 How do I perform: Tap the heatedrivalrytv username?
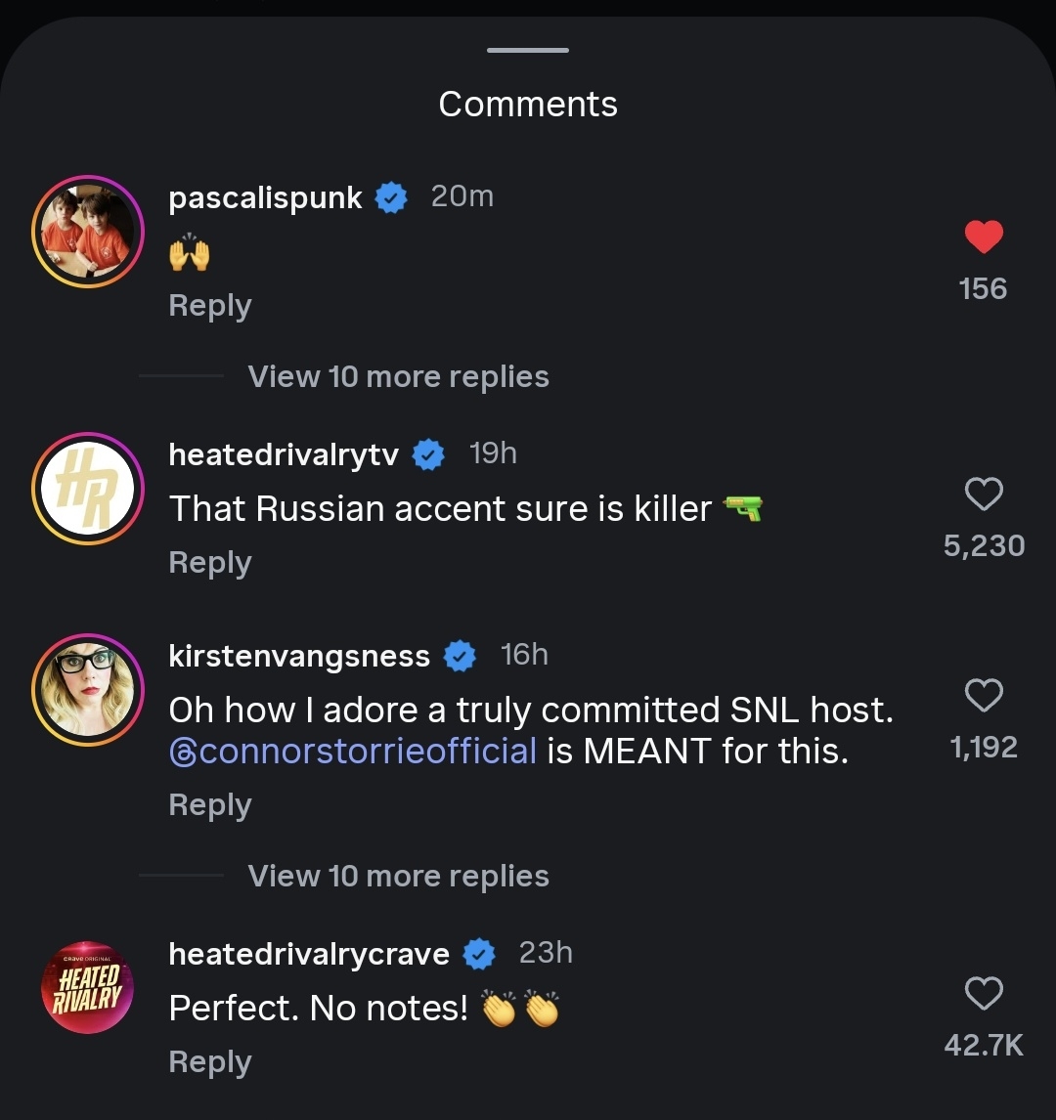click(284, 454)
